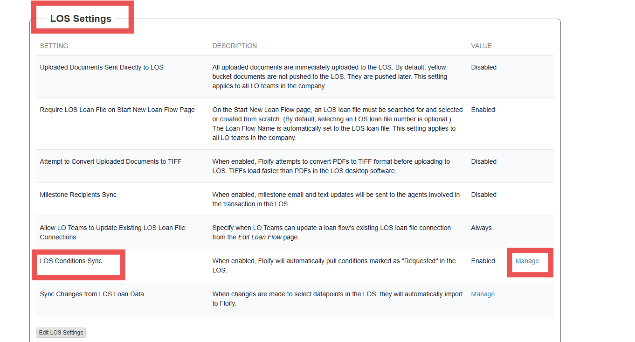The width and height of the screenshot is (635, 342).
Task: Click the Disabled value for Uploaded Documents row
Action: [483, 67]
